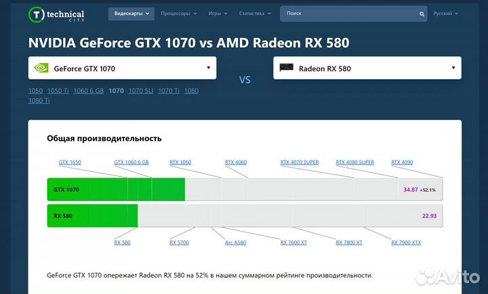Open the 1050 link
488x294 pixels.
click(35, 91)
